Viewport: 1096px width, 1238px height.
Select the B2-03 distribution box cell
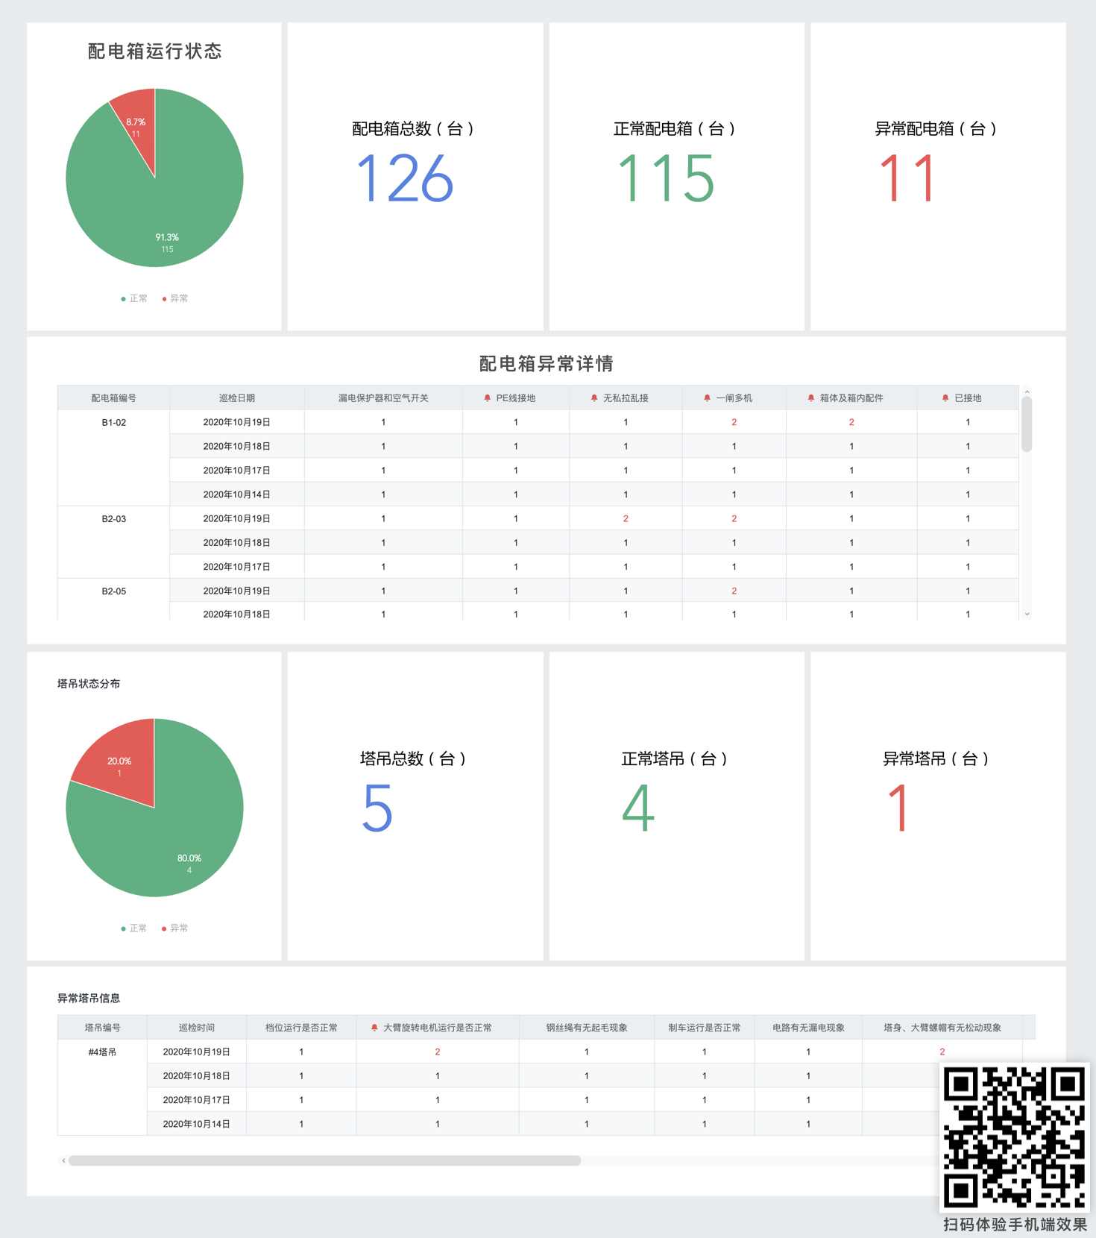113,519
